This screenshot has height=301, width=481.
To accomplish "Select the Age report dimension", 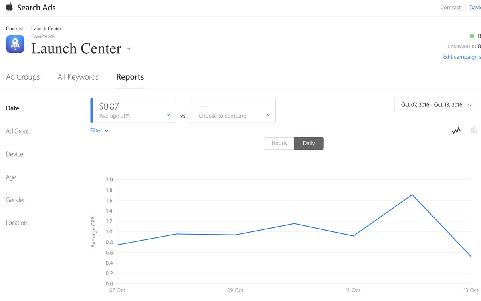I will coord(11,177).
